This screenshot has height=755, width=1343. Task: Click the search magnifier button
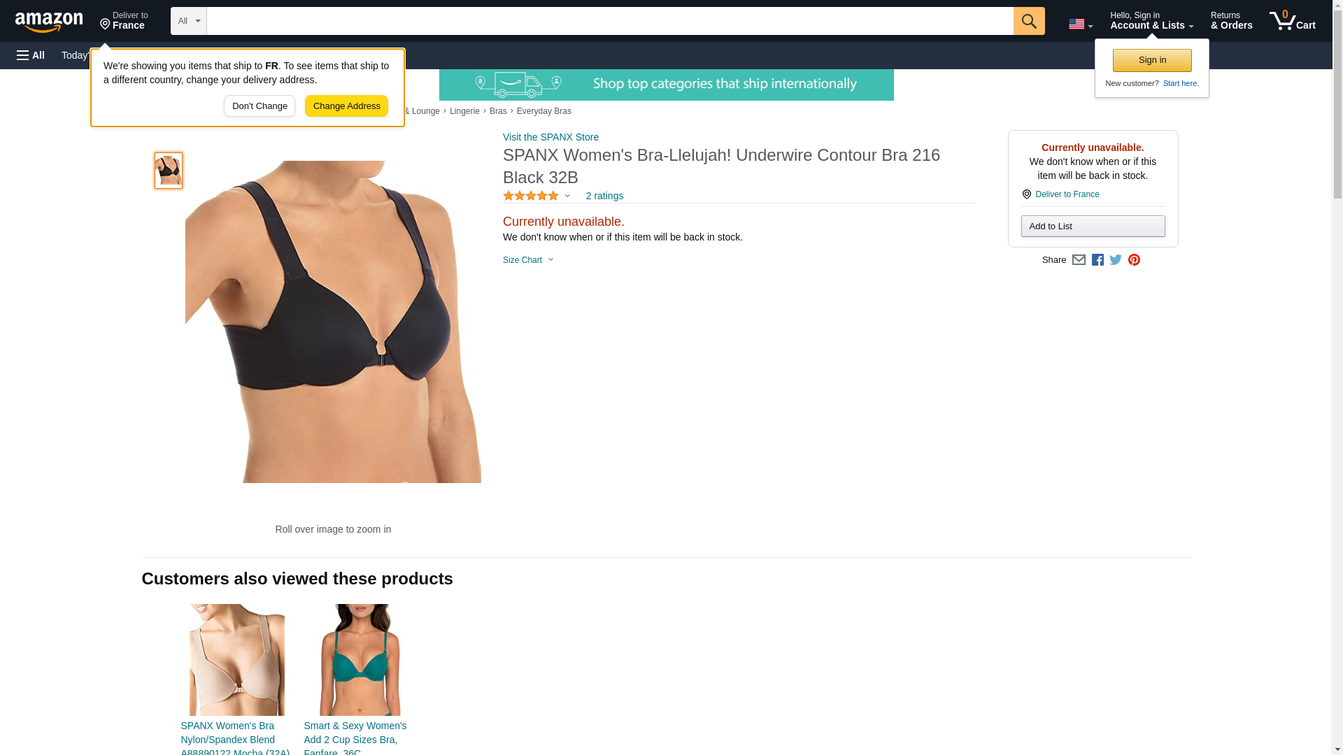click(x=1029, y=21)
